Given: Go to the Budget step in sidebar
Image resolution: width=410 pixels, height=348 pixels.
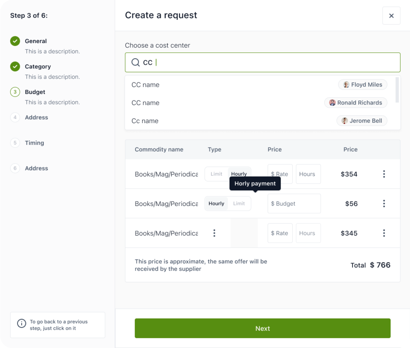Looking at the screenshot, I should [x=35, y=92].
